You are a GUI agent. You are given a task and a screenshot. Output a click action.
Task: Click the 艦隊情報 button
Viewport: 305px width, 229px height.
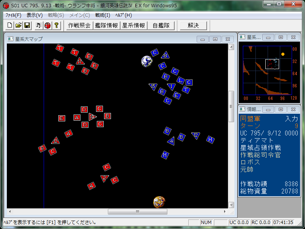[107, 26]
